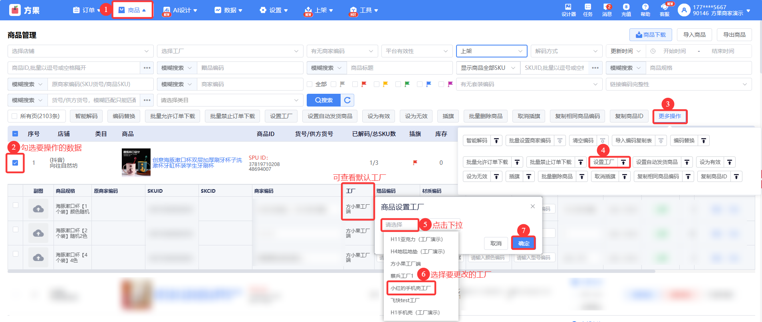Pin 批量删除商品 with its up-arrow icon

pos(582,176)
